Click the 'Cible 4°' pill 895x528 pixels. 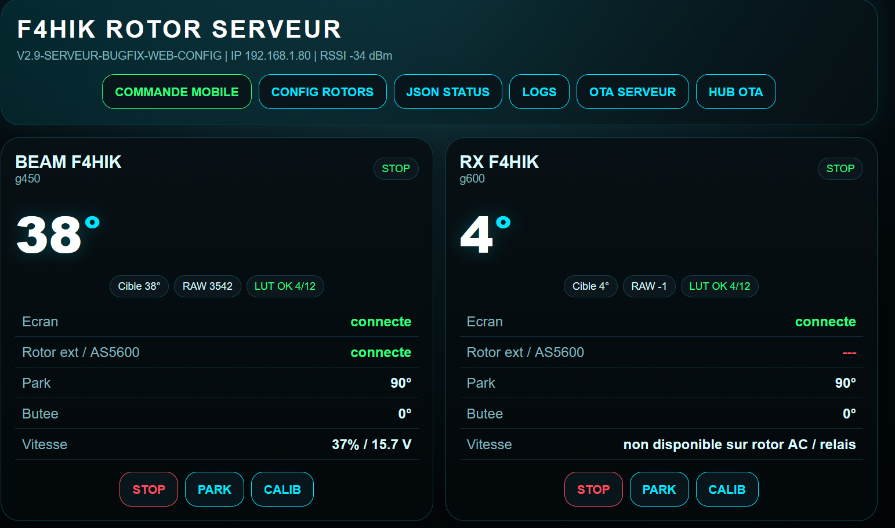click(x=590, y=286)
